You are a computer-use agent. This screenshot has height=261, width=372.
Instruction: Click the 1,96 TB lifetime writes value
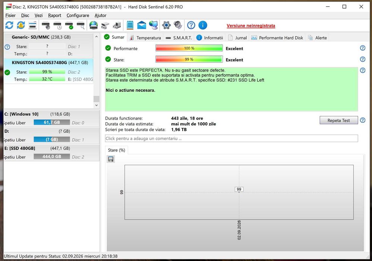click(x=179, y=129)
